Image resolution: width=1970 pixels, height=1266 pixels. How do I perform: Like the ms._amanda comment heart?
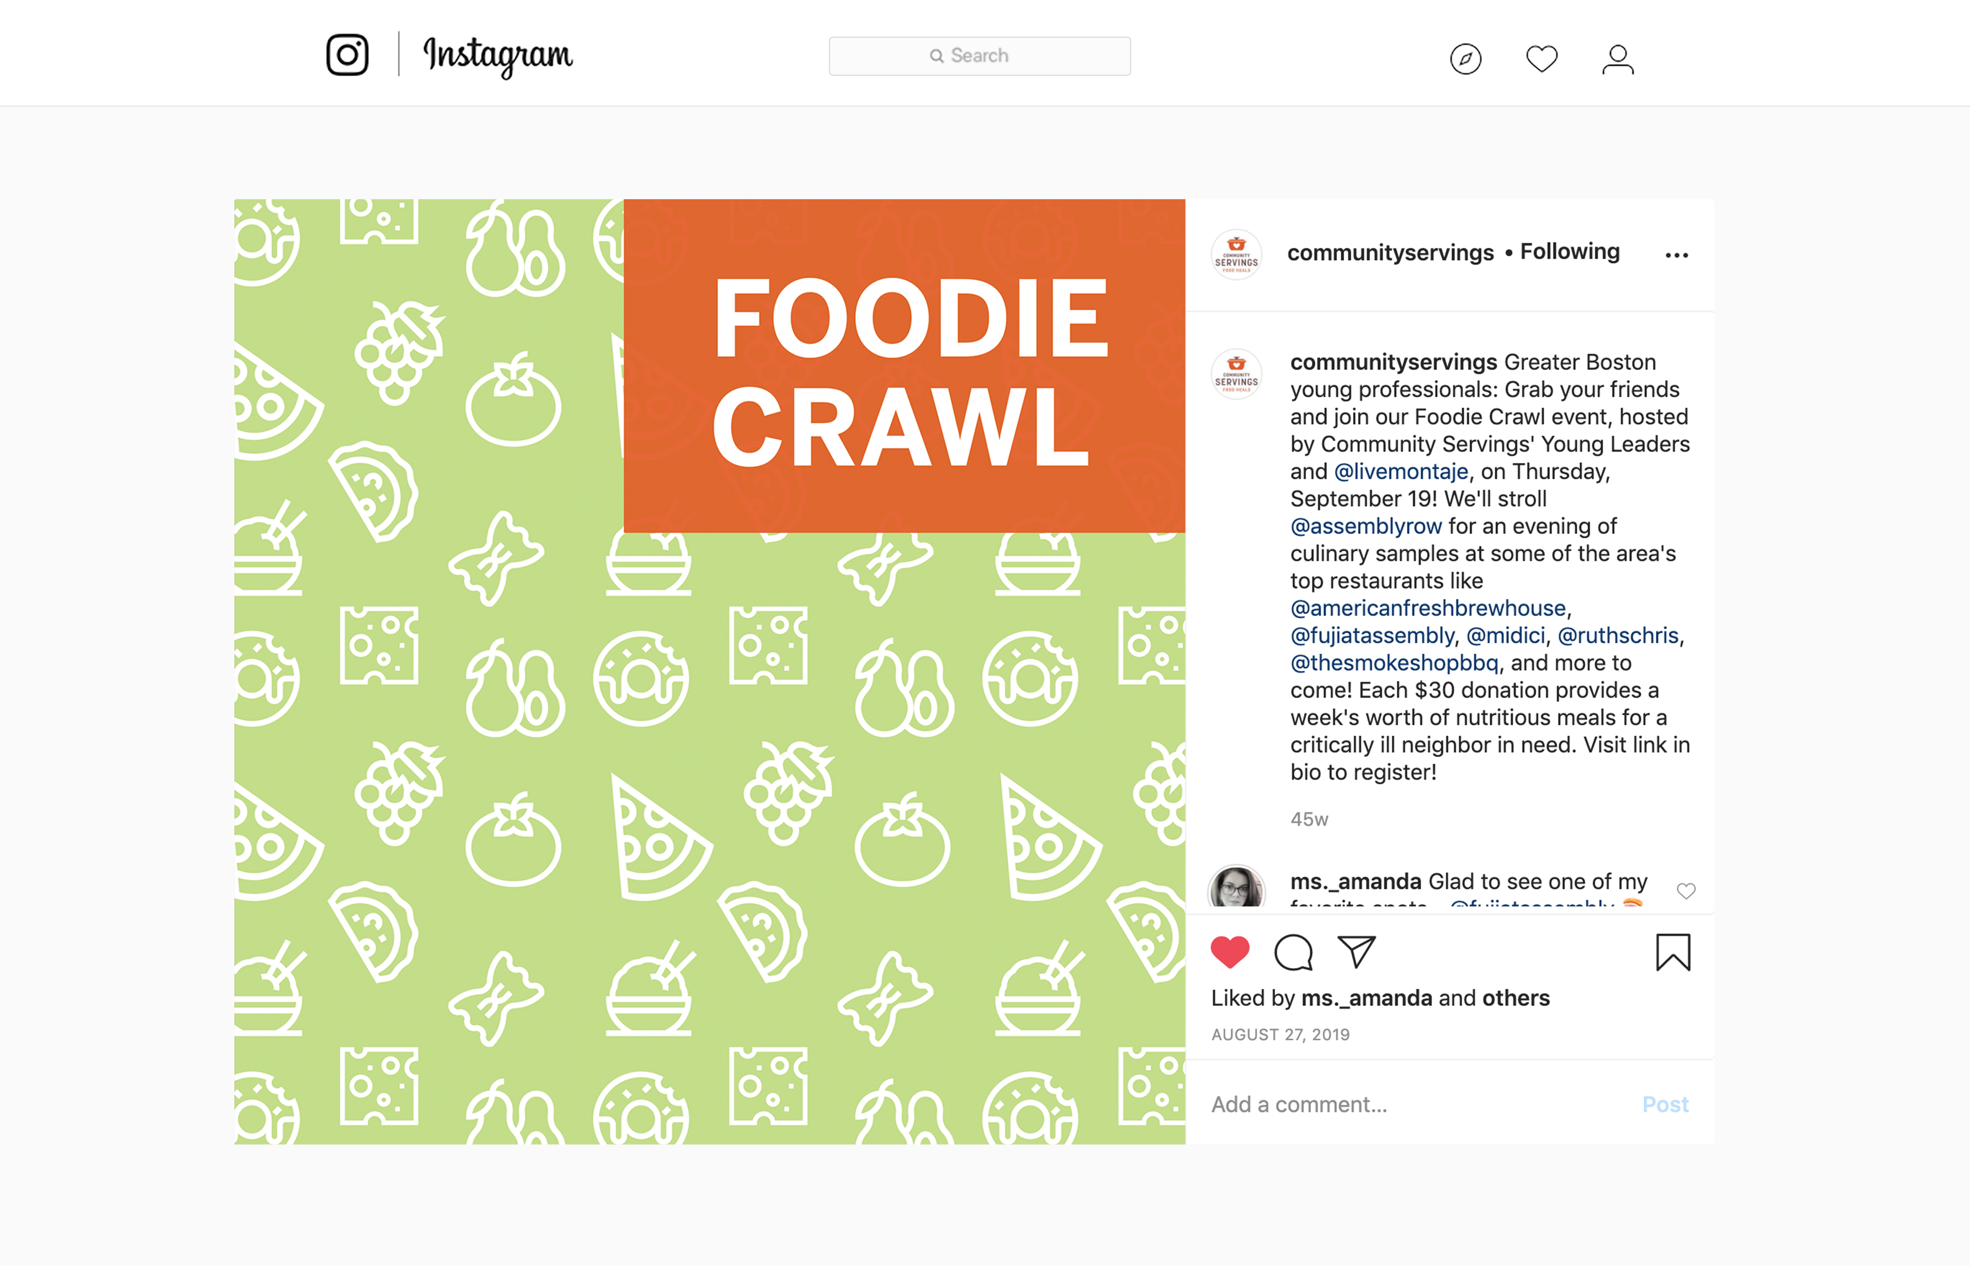coord(1686,891)
